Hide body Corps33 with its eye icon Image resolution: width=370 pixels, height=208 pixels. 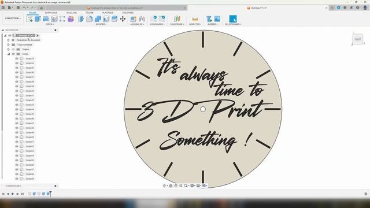click(17, 58)
